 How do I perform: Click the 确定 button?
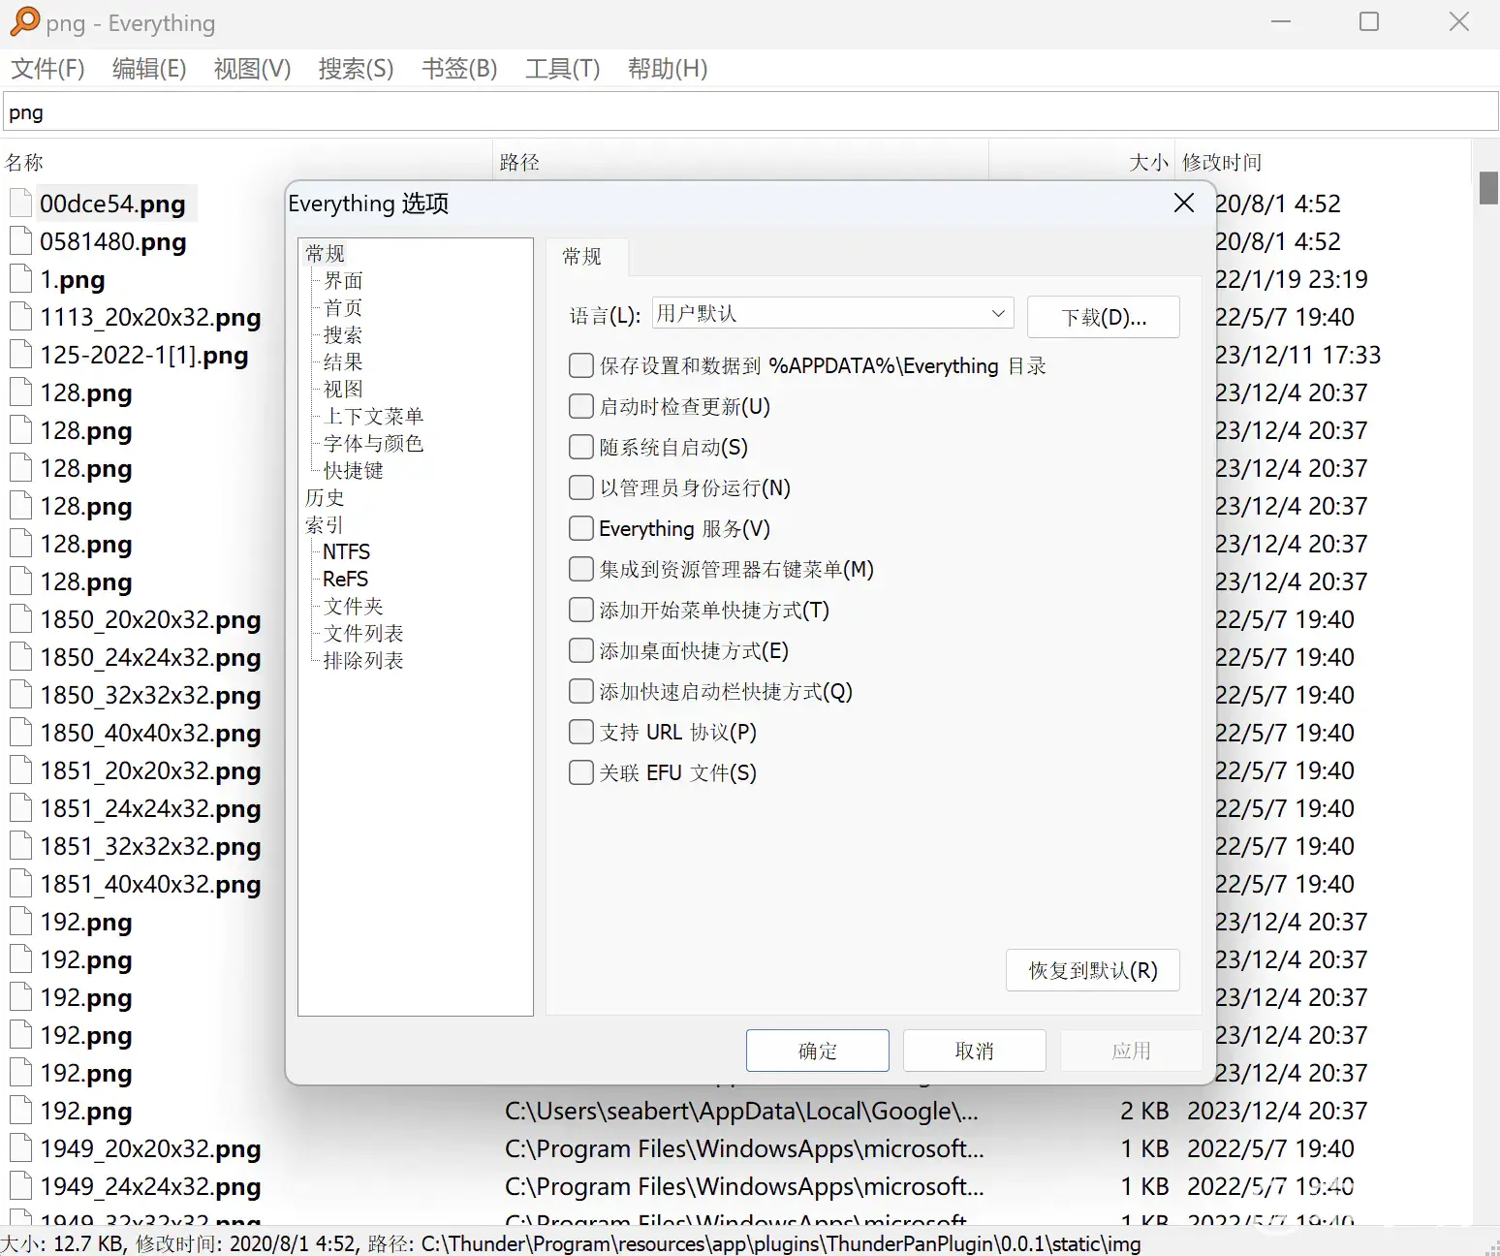(817, 1051)
